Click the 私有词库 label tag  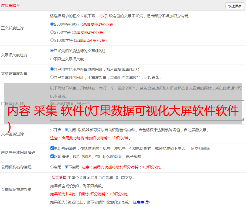59,178
